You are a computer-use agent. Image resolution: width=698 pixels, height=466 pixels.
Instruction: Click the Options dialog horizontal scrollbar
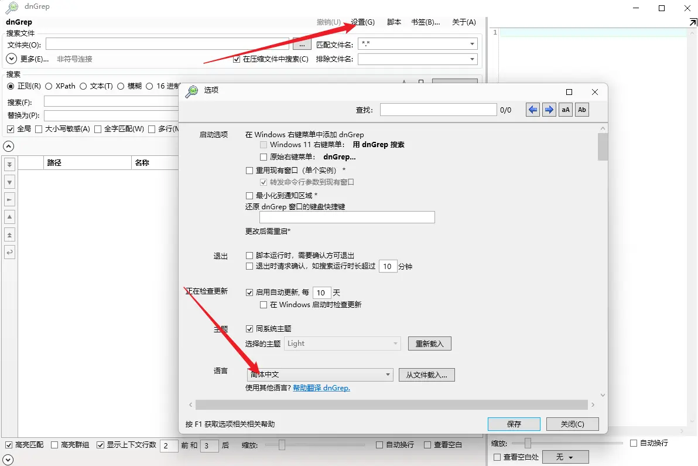[391, 404]
